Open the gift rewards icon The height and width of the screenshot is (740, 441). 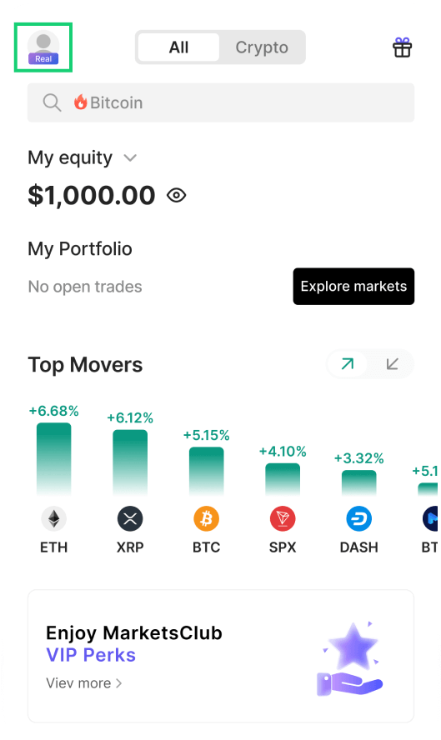[402, 47]
